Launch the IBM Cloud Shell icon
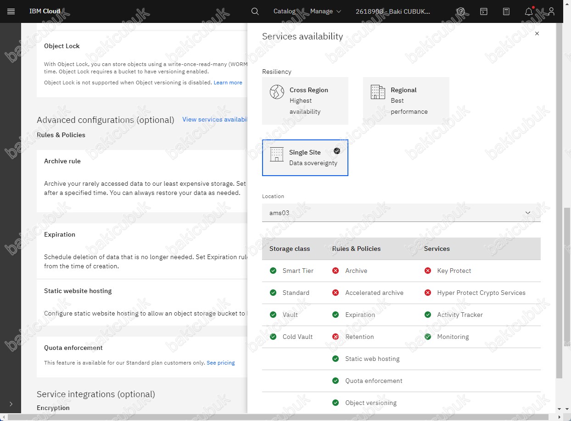 tap(484, 11)
